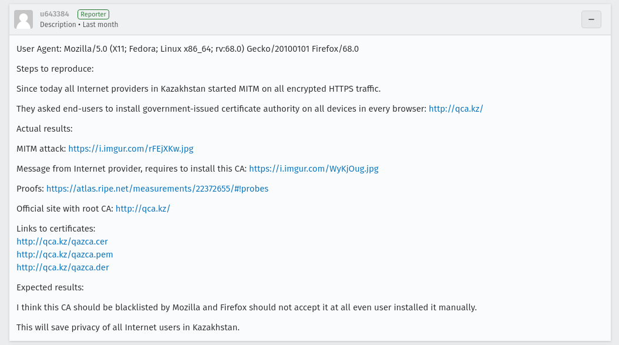Collapse the description with the minus button
This screenshot has height=345, width=619.
591,19
